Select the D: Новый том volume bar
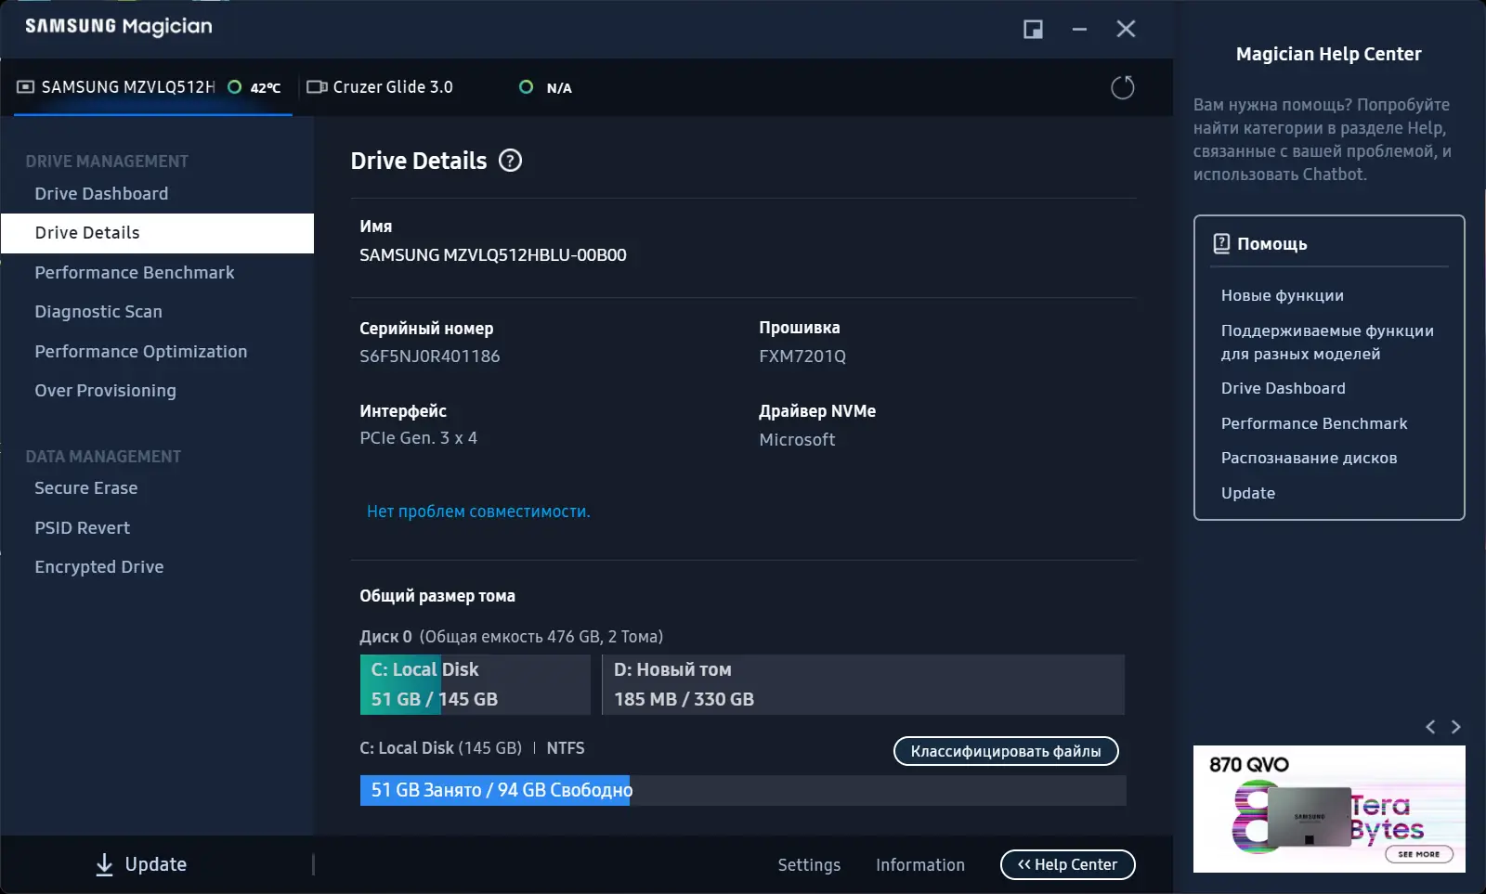 click(x=863, y=684)
